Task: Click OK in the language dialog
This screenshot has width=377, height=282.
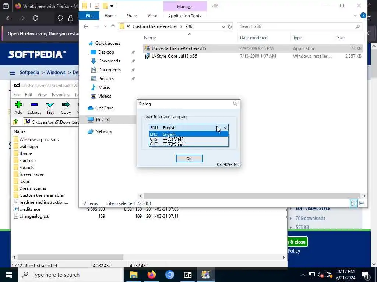Action: [189, 159]
